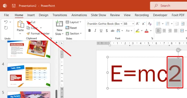187x98 pixels.
Task: Click the Copy button
Action: pos(32,28)
